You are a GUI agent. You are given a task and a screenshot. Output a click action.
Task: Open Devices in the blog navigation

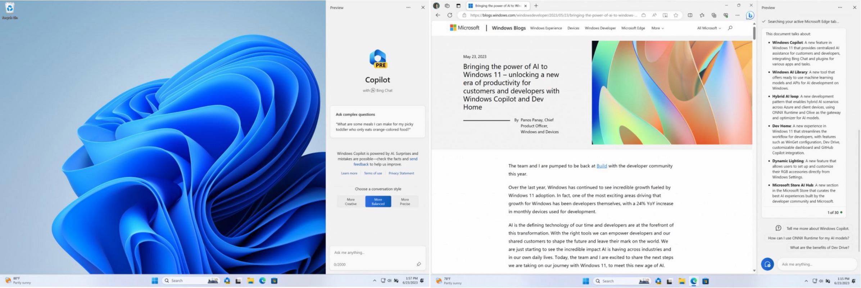tap(573, 28)
